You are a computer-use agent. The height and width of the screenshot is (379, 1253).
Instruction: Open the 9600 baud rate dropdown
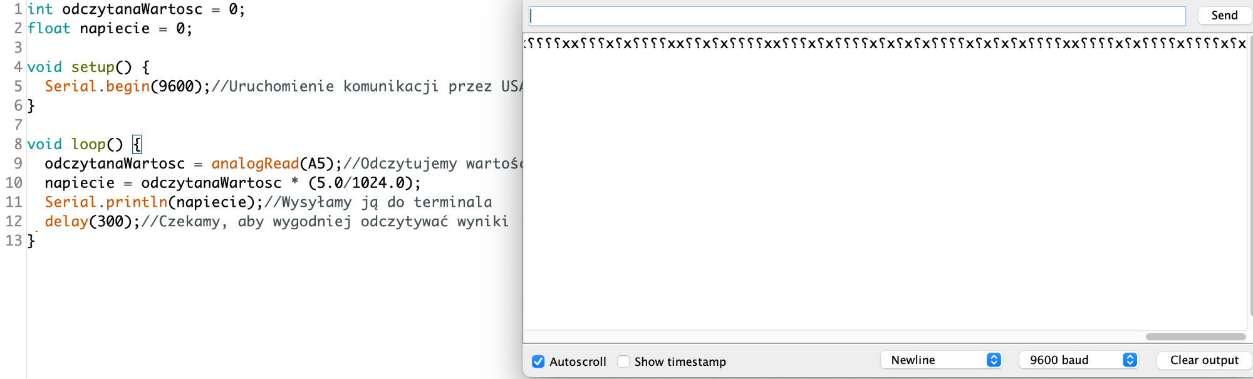(1078, 360)
